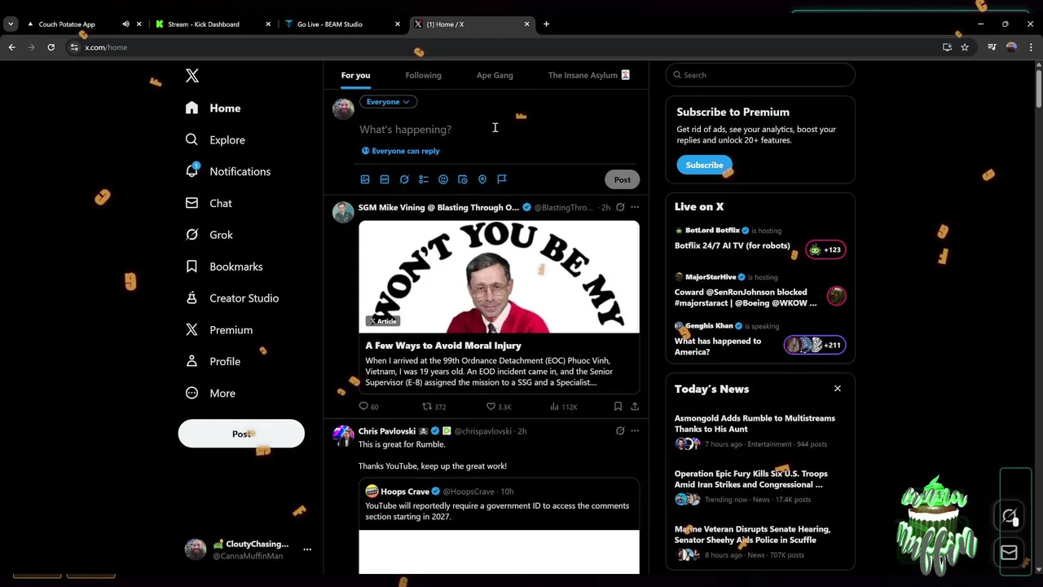Open the More menu in sidebar

[209, 393]
